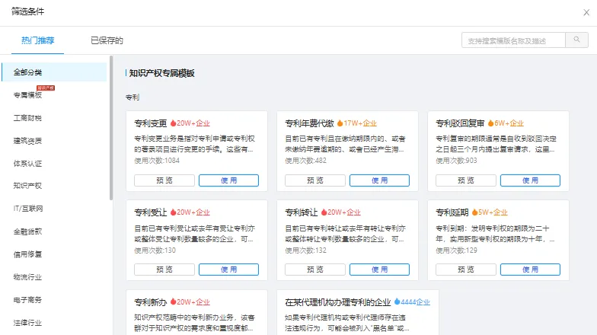The image size is (597, 335).
Task: Select 全部分类 in the sidebar
Action: tap(55, 72)
